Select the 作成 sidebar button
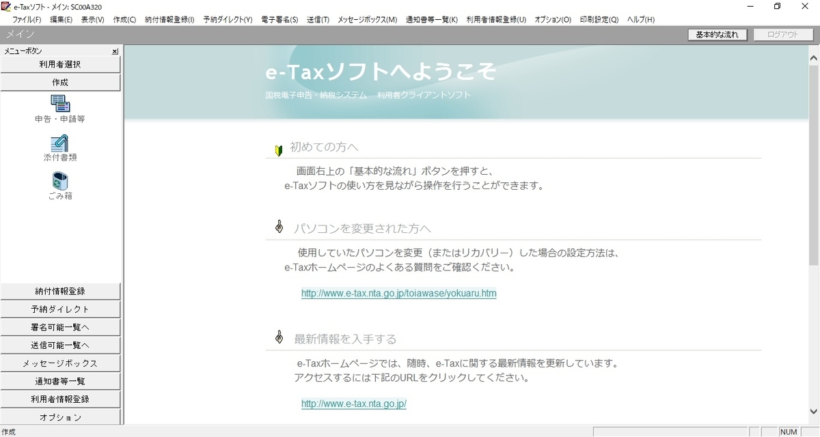The width and height of the screenshot is (820, 437). pos(60,82)
